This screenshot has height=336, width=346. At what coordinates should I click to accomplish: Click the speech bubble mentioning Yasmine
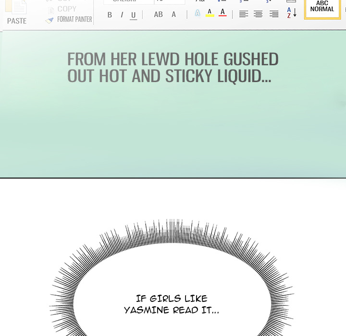click(x=171, y=304)
